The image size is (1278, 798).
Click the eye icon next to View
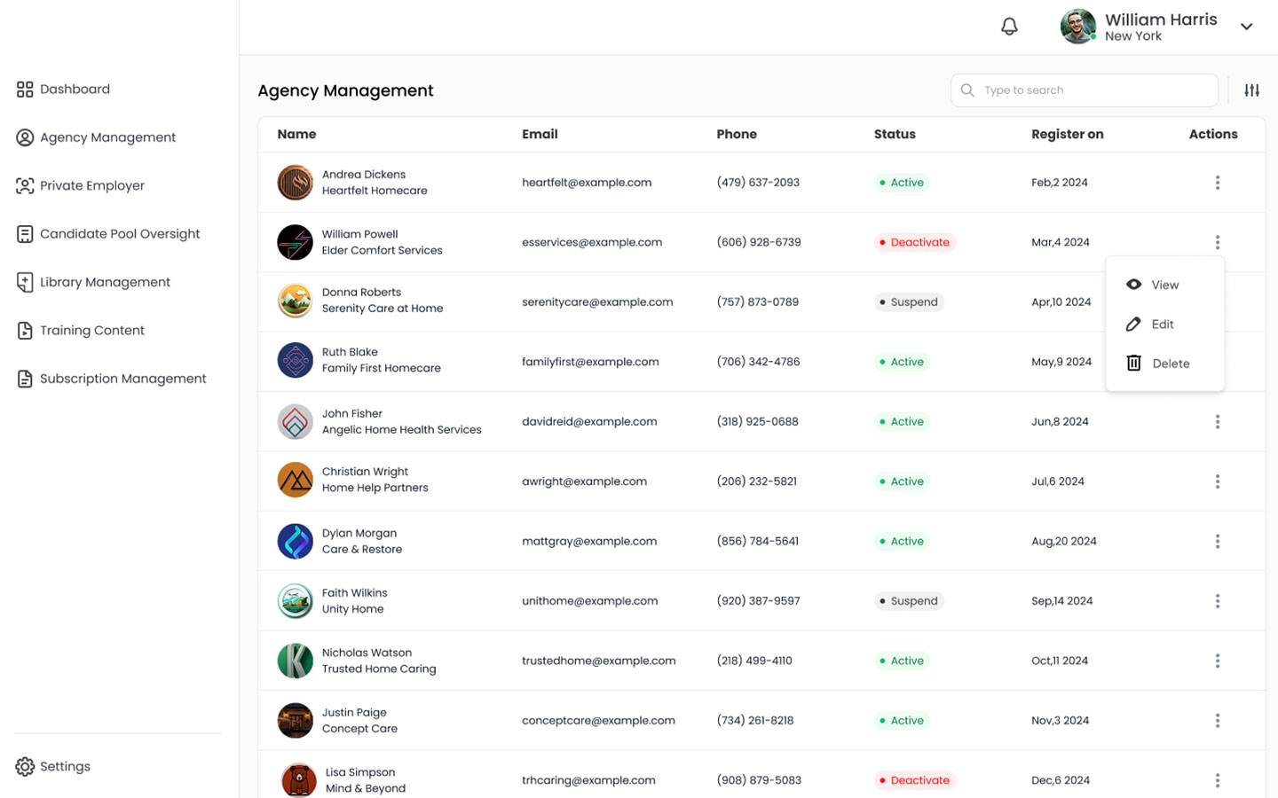pyautogui.click(x=1133, y=285)
